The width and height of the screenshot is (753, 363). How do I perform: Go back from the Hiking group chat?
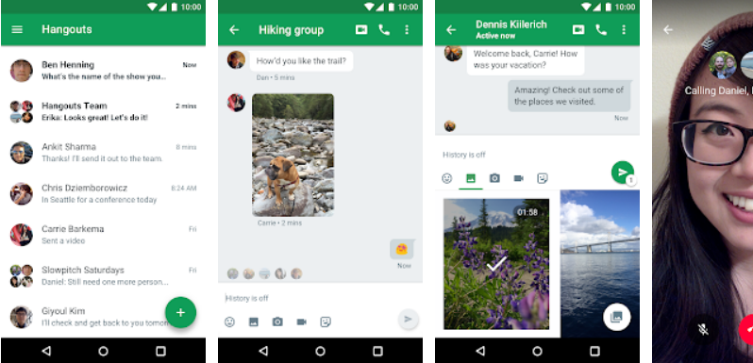pyautogui.click(x=234, y=30)
